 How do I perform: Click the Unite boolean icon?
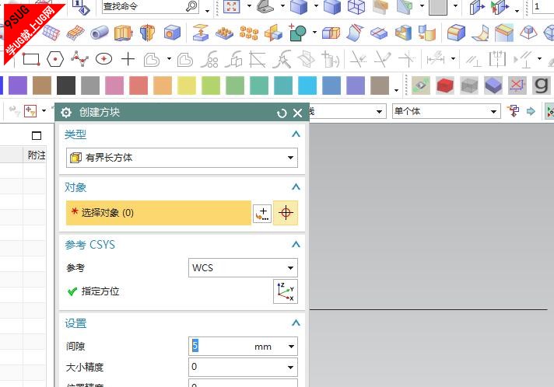coord(297,33)
